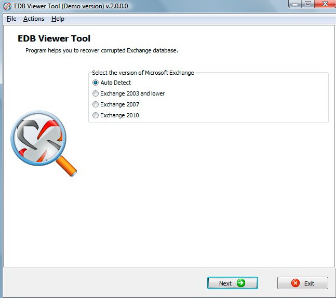Viewport: 336px width, 298px height.
Task: Click the 'Program helps you to recover' description
Action: 102,50
